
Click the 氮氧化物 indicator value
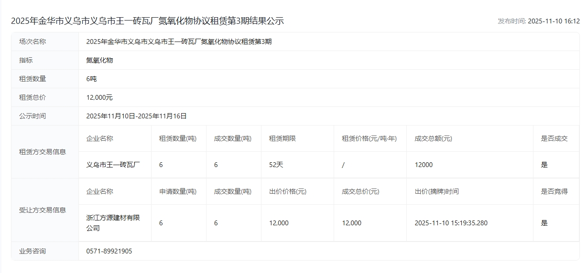(x=99, y=60)
